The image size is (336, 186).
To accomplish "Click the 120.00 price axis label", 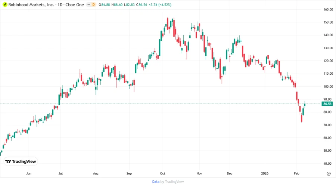I will point(328,61).
